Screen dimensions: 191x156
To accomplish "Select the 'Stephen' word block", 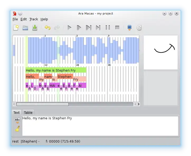I will point(65,76).
